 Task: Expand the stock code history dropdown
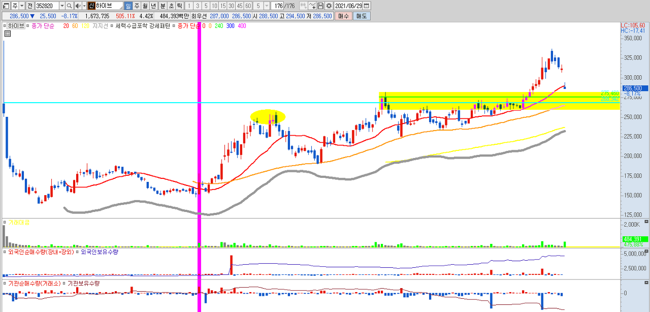(62, 6)
